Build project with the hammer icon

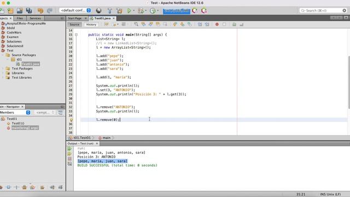(x=110, y=10)
